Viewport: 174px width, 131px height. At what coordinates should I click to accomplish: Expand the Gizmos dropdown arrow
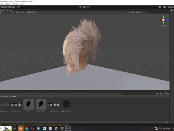tap(142, 12)
